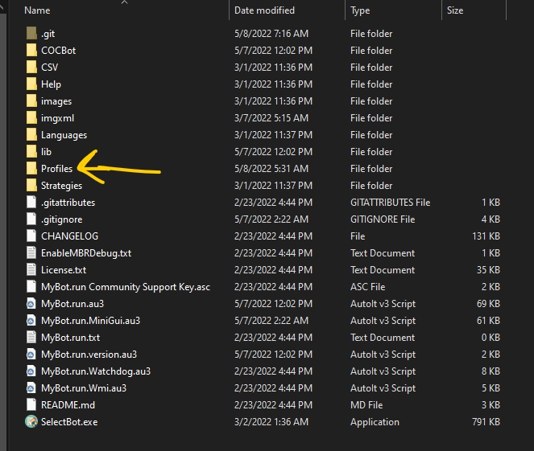Screen dimensions: 534x451
Task: Sort files by the Size column
Action: tap(455, 10)
